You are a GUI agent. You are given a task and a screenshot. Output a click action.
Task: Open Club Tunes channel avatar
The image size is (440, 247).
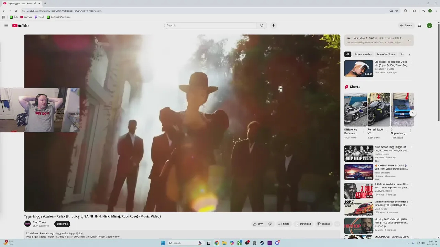pyautogui.click(x=27, y=224)
